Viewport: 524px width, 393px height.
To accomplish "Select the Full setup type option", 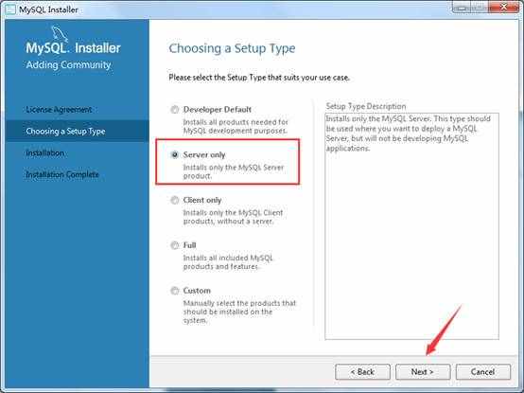I will 175,245.
